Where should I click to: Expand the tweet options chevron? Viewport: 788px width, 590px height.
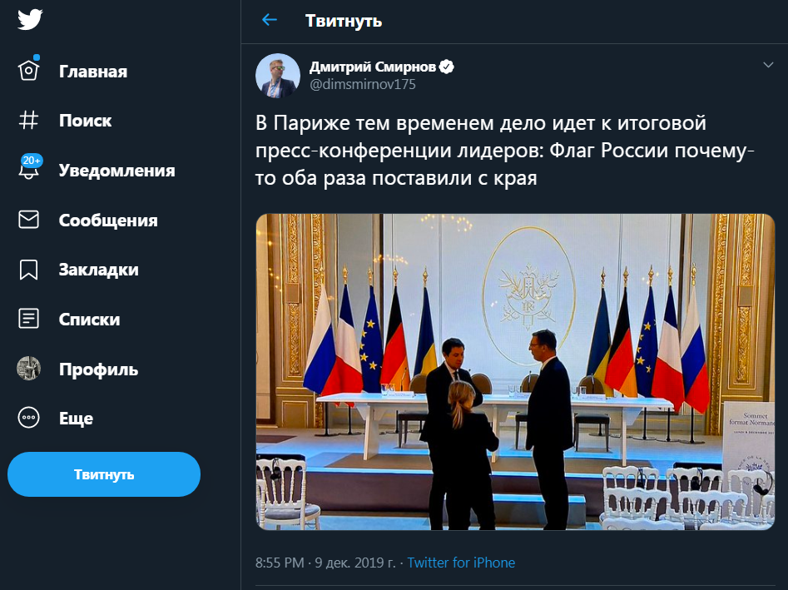click(x=768, y=65)
